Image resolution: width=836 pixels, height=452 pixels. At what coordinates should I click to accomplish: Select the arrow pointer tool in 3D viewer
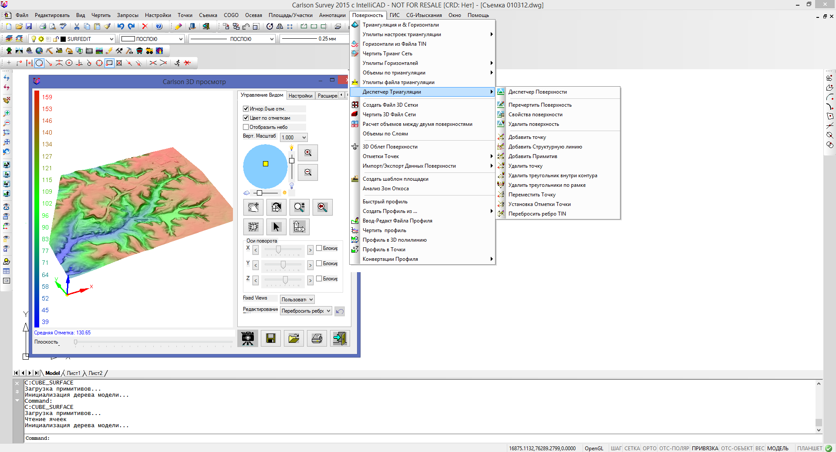coord(276,227)
